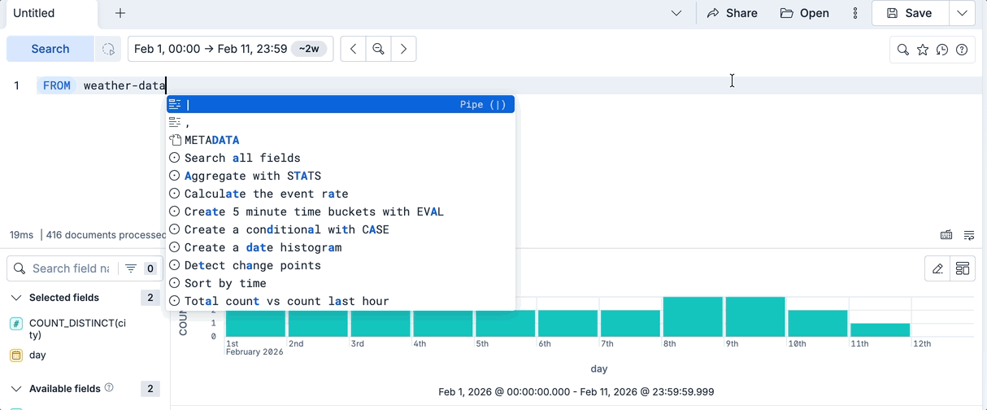This screenshot has width=987, height=410.
Task: Open the query history clock icon
Action: point(942,50)
